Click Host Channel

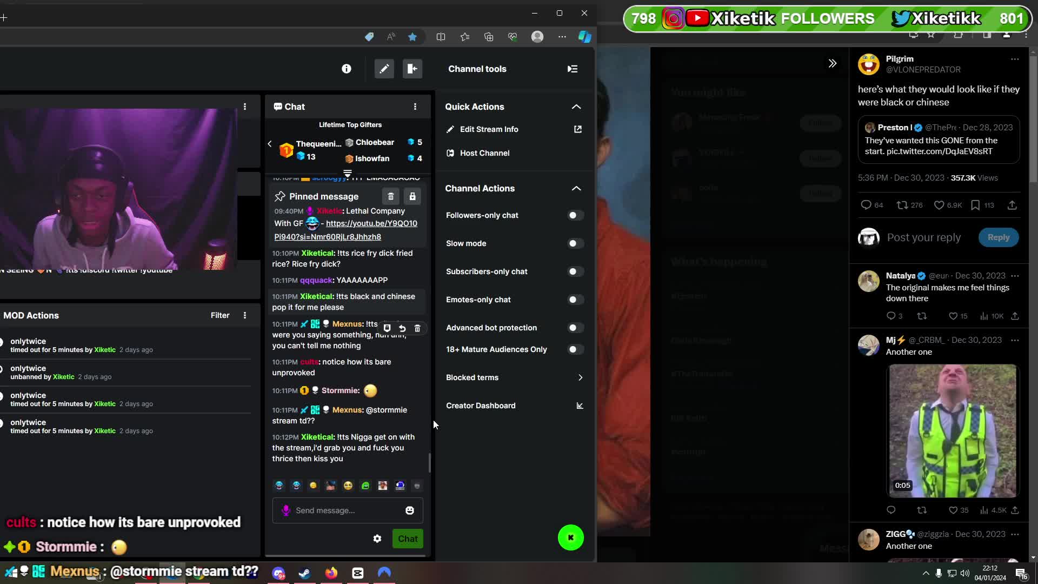(x=484, y=153)
